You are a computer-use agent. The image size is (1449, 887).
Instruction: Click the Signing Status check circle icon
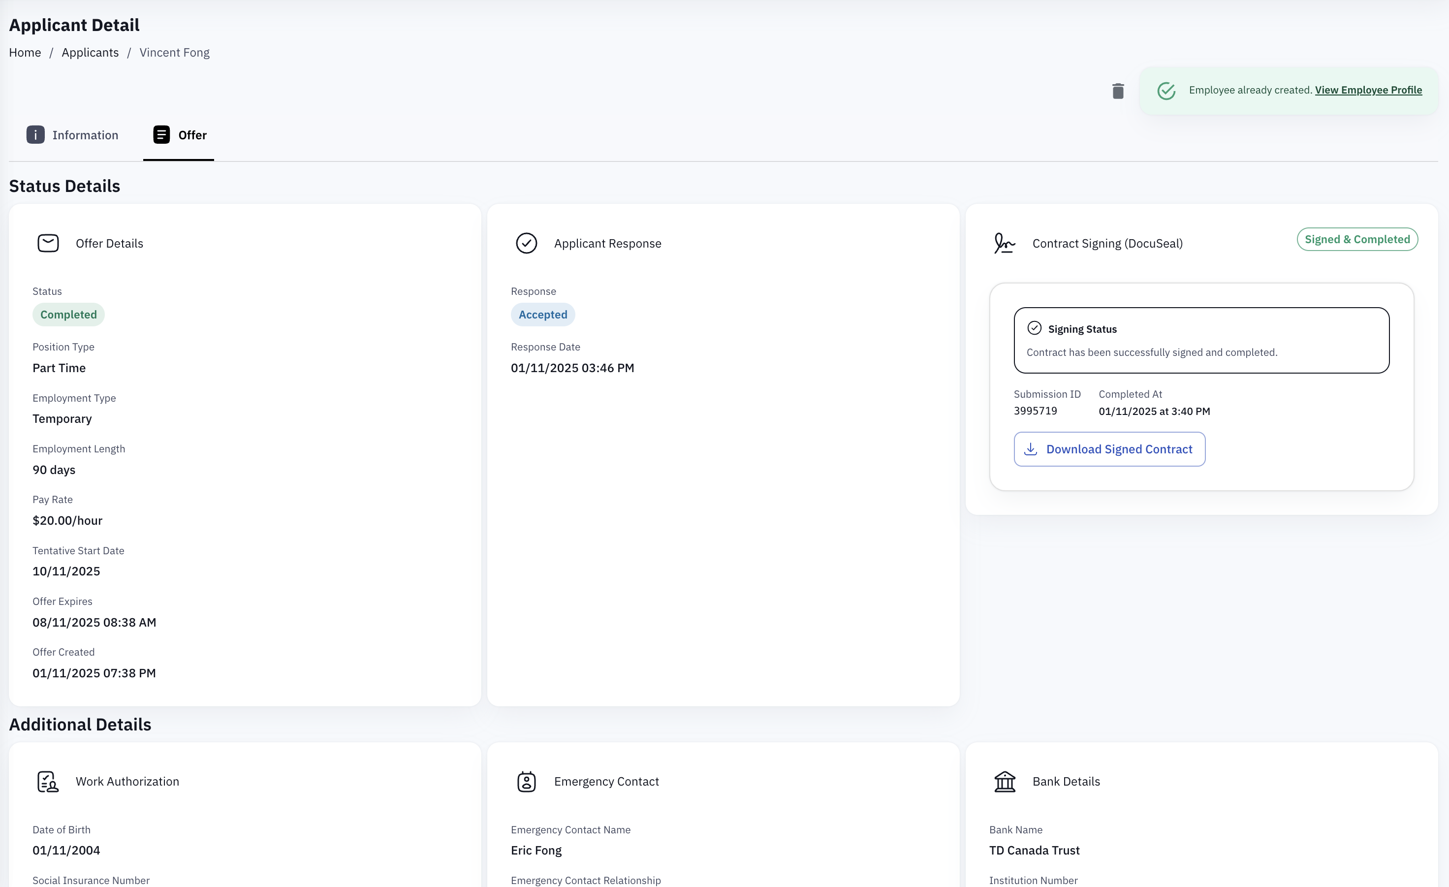(x=1034, y=328)
